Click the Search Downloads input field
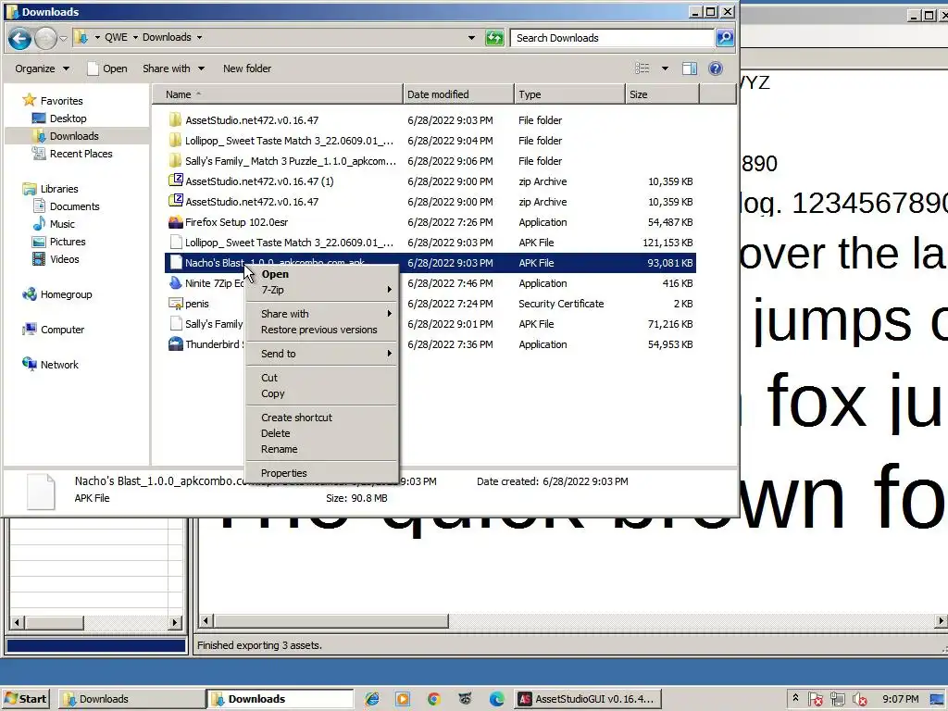This screenshot has width=948, height=711. pos(611,38)
